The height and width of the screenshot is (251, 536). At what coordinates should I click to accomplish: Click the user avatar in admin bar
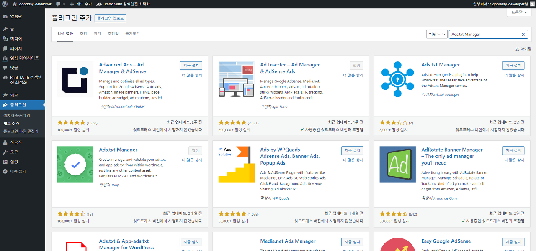pos(531,4)
